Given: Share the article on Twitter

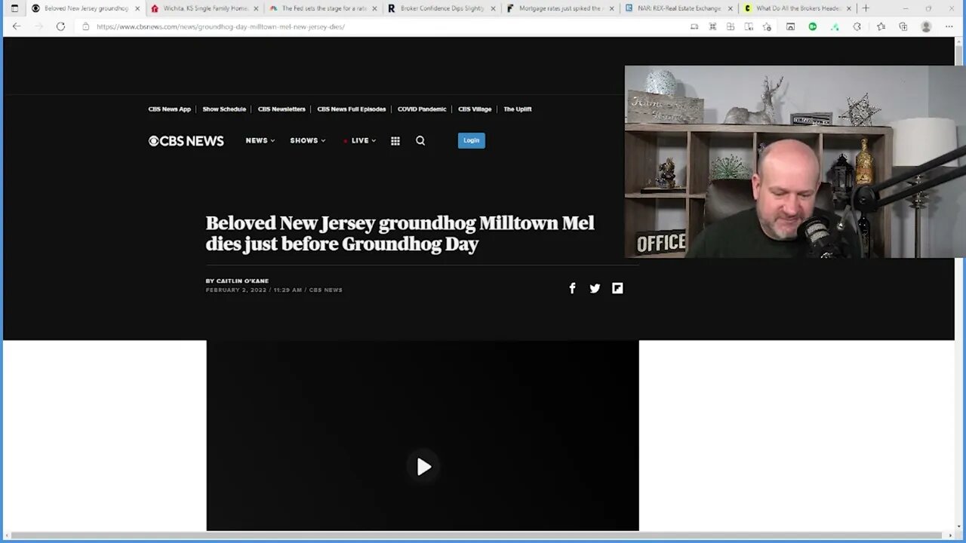Looking at the screenshot, I should click(595, 288).
